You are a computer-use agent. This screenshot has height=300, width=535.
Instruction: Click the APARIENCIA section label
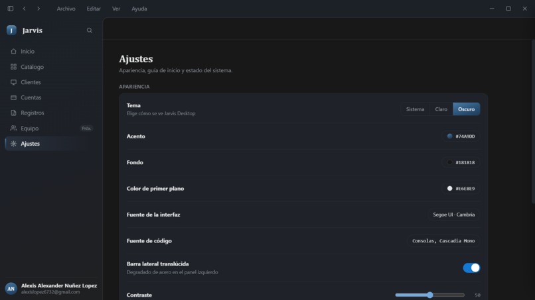coord(134,87)
